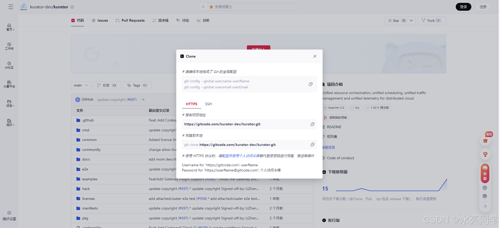Copy the HTTPS project URL
This screenshot has width=500, height=228.
click(x=312, y=124)
